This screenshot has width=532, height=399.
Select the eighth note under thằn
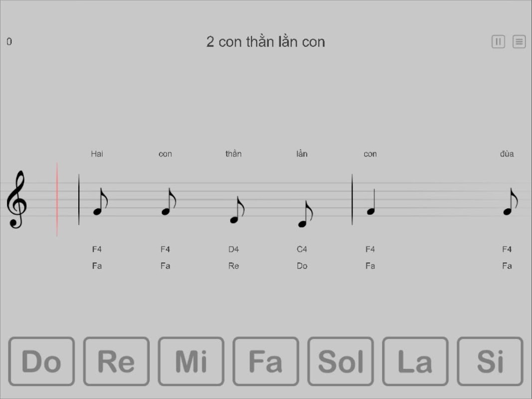click(x=237, y=210)
